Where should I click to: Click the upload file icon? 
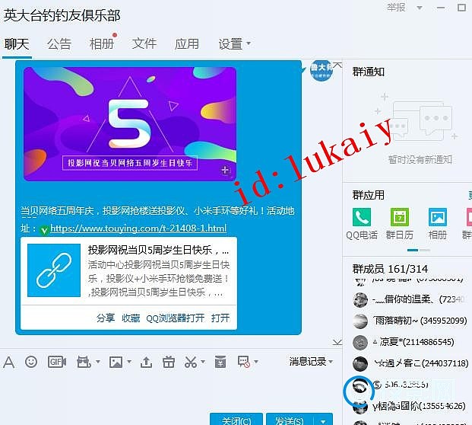146,362
